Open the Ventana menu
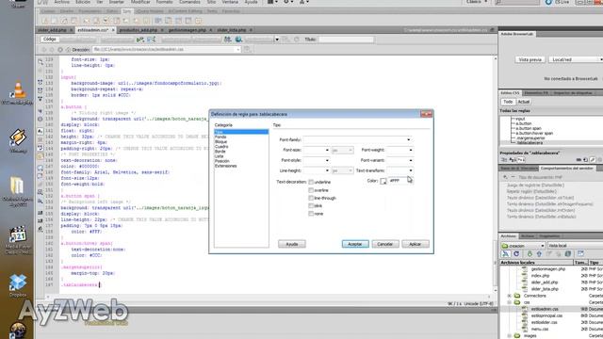603x339 pixels. (x=230, y=2)
